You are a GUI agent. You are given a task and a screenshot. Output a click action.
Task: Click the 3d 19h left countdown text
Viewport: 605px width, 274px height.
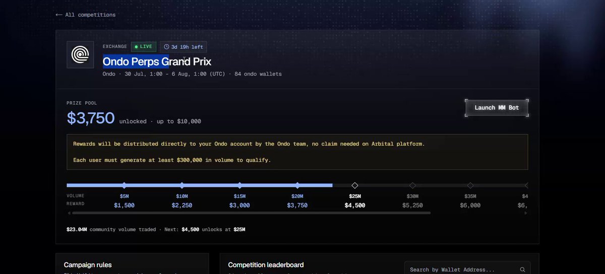click(x=187, y=47)
